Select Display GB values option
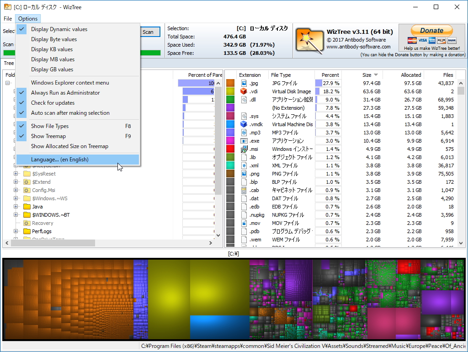This screenshot has height=352, width=468. [x=78, y=69]
